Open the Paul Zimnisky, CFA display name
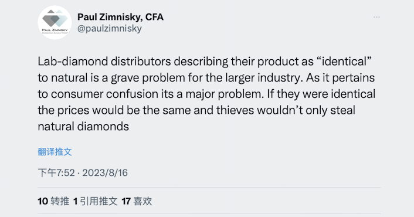The width and height of the screenshot is (414, 217). 120,17
